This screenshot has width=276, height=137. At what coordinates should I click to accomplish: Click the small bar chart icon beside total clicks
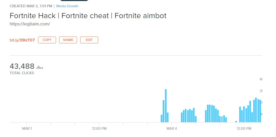pyautogui.click(x=40, y=67)
